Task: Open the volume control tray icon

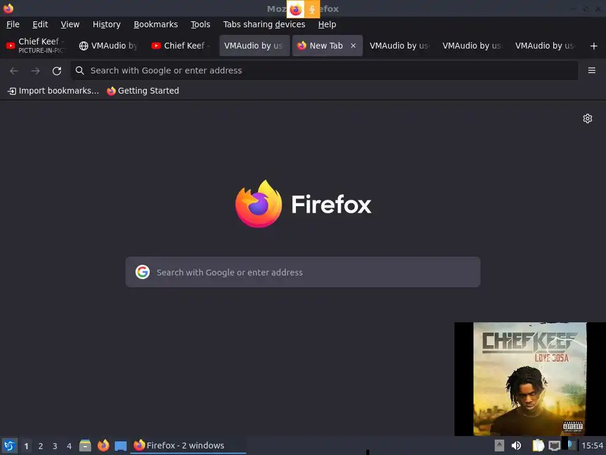Action: coord(516,446)
